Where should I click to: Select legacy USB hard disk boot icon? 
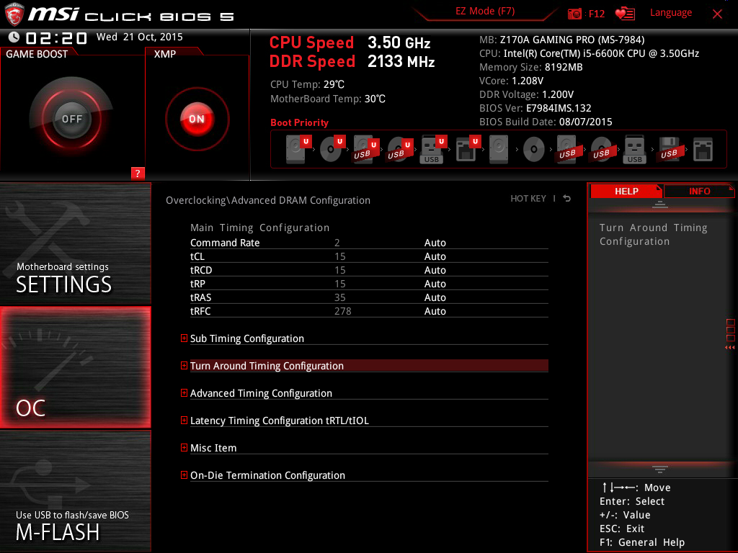pyautogui.click(x=567, y=149)
